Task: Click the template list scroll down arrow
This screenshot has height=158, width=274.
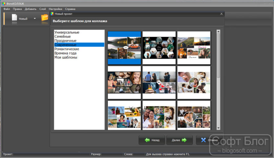Action: point(218,128)
